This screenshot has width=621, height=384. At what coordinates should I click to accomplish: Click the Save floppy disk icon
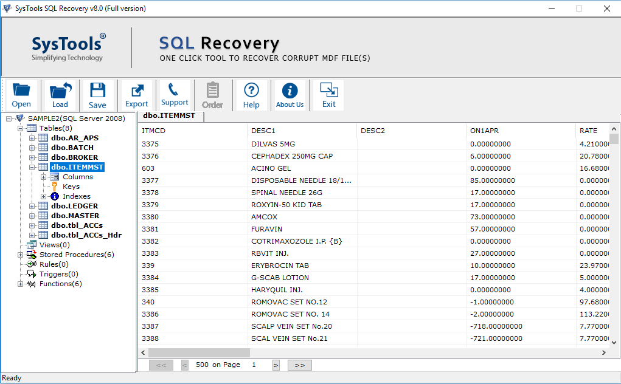coord(97,90)
